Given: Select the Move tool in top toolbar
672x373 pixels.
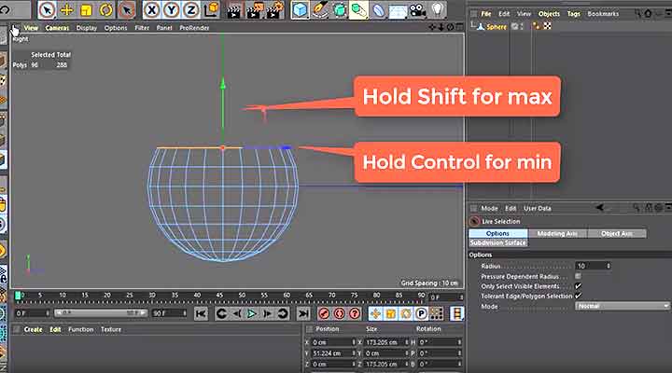Looking at the screenshot, I should click(66, 10).
